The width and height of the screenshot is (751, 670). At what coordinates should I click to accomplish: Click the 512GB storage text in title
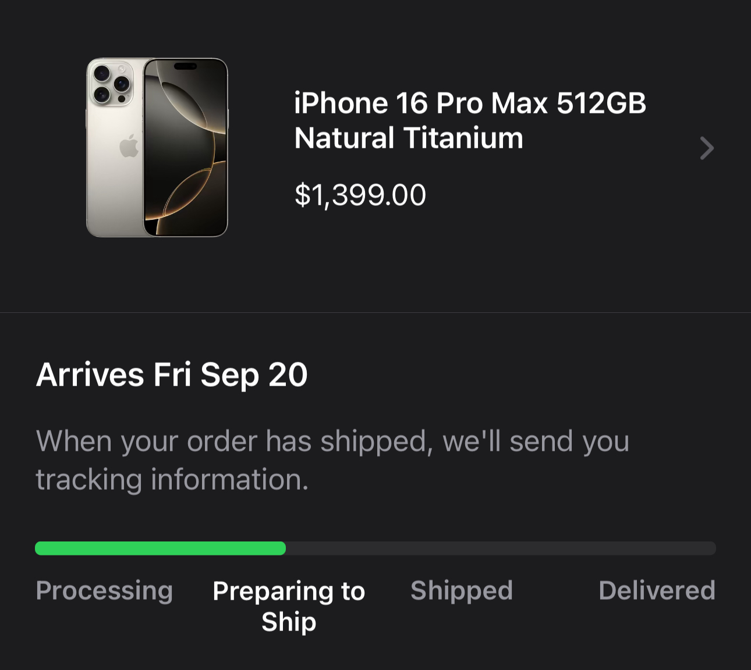[x=601, y=104]
